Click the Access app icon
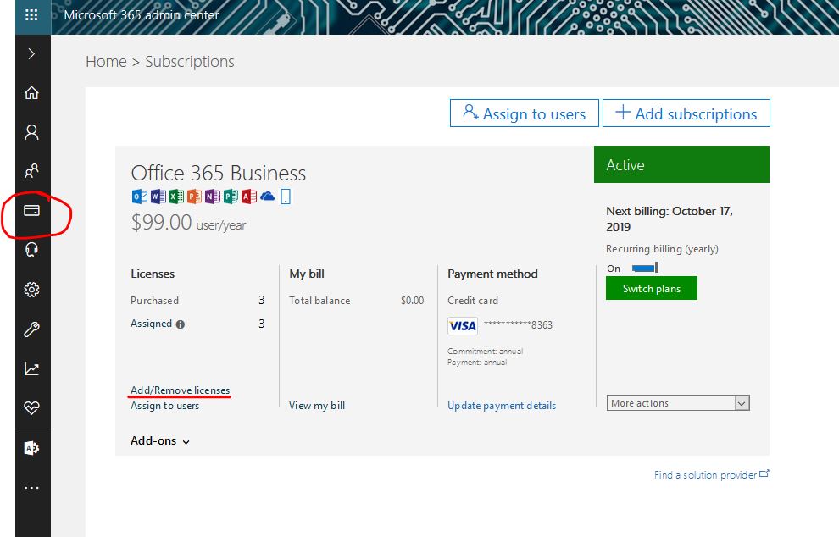 click(x=249, y=197)
